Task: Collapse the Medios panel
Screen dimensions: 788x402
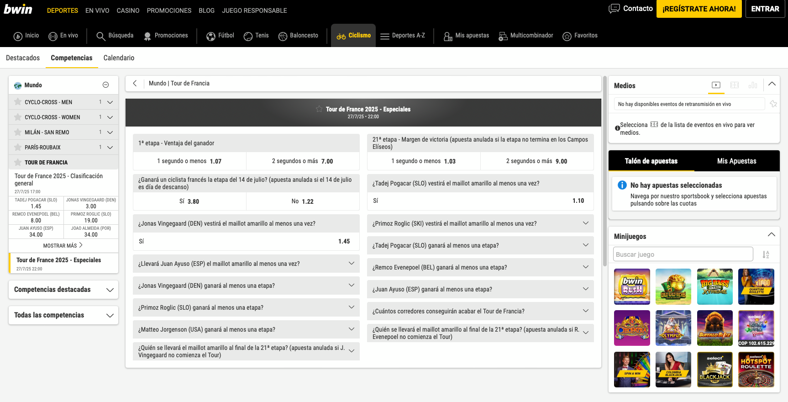Action: pyautogui.click(x=772, y=84)
